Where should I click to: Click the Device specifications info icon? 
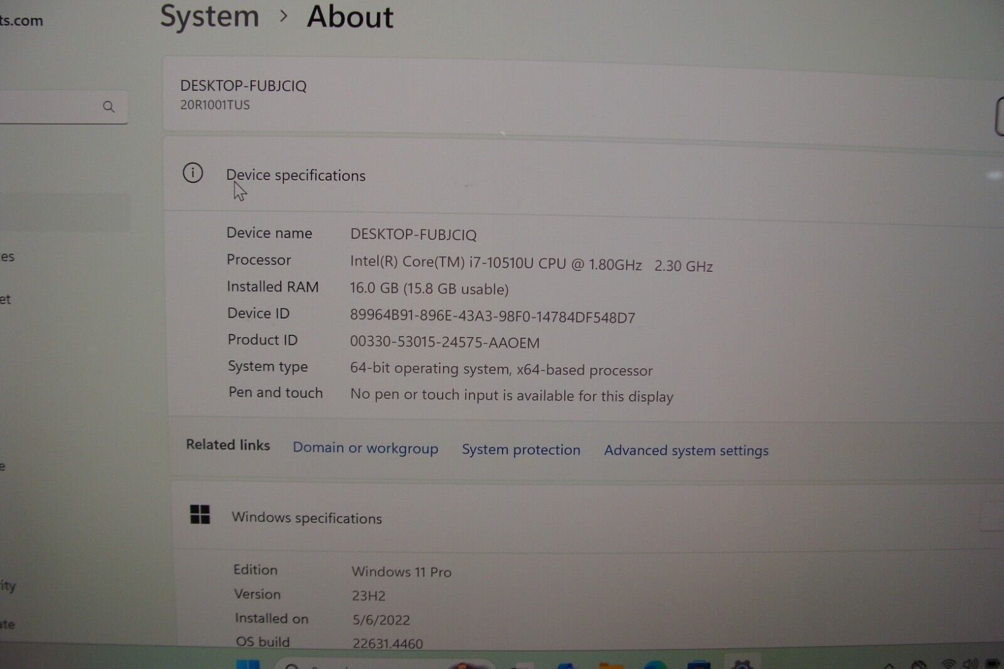point(193,173)
